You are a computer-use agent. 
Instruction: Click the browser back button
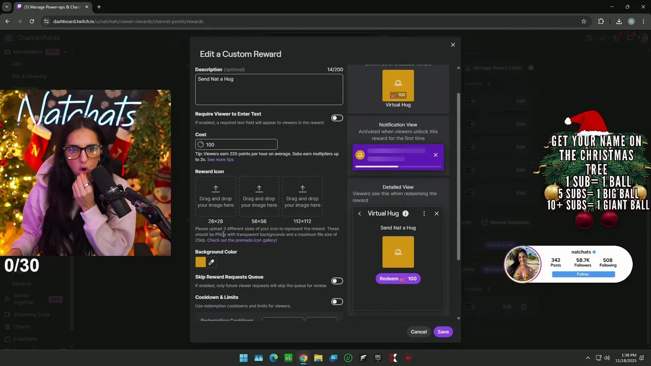coord(7,21)
